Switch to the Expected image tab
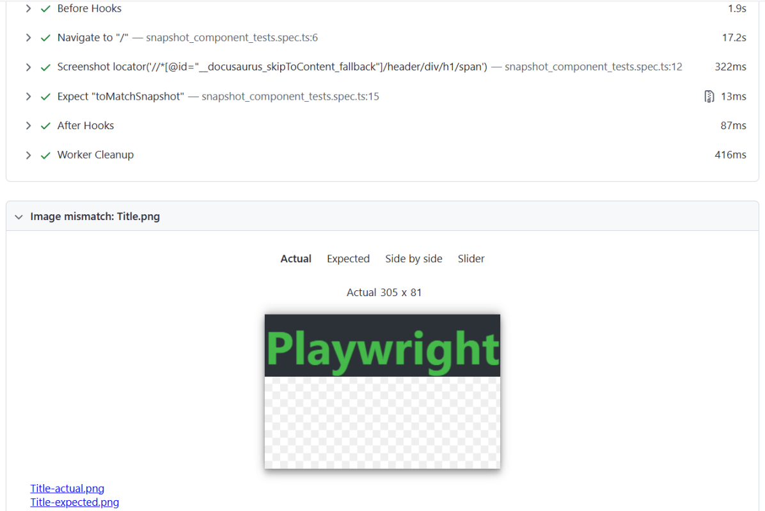 (348, 259)
